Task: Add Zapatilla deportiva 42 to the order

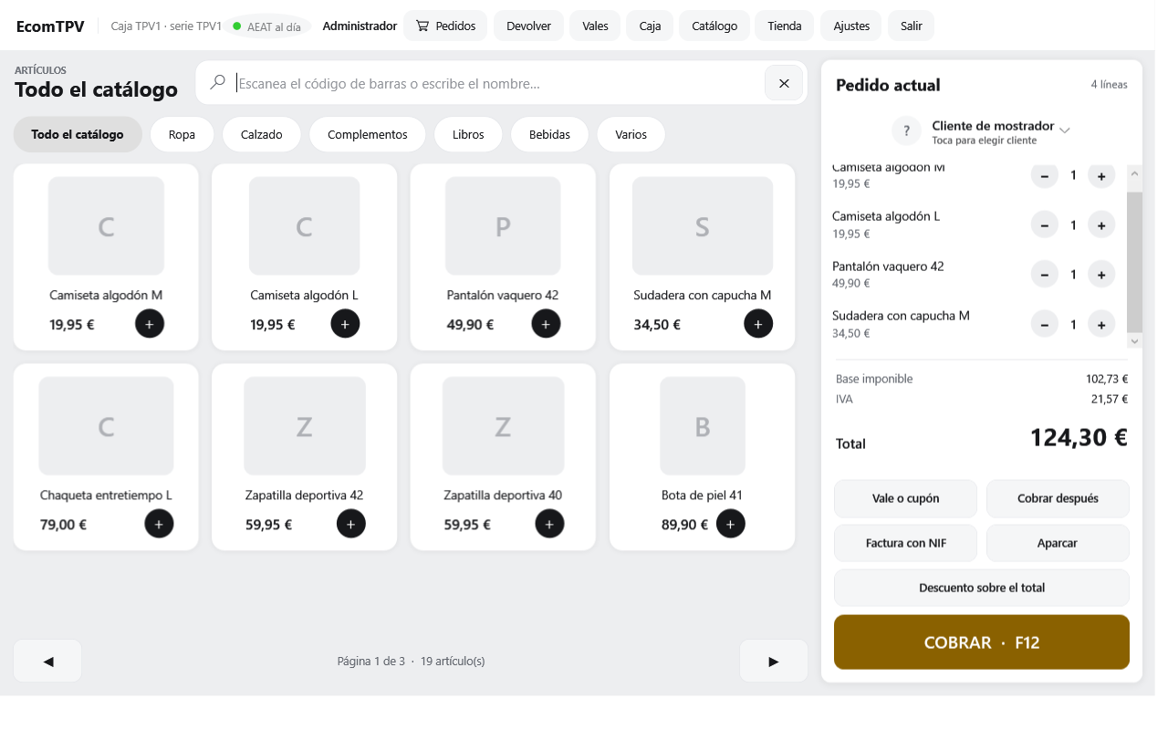Action: (x=351, y=524)
